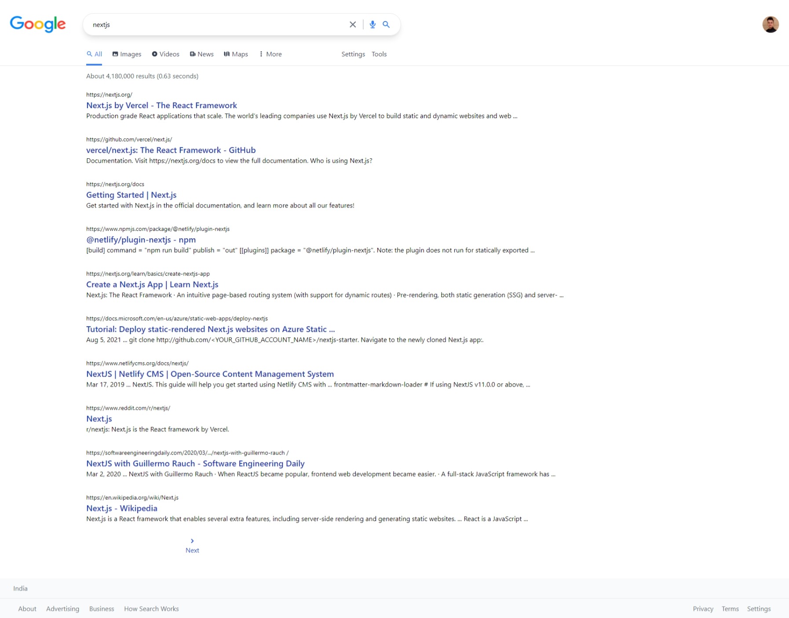Start voice search with microphone icon
789x618 pixels.
click(x=373, y=25)
